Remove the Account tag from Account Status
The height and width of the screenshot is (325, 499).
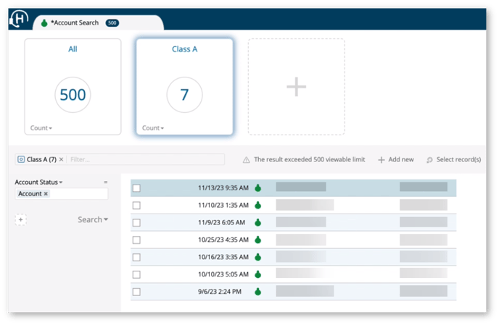click(x=46, y=194)
